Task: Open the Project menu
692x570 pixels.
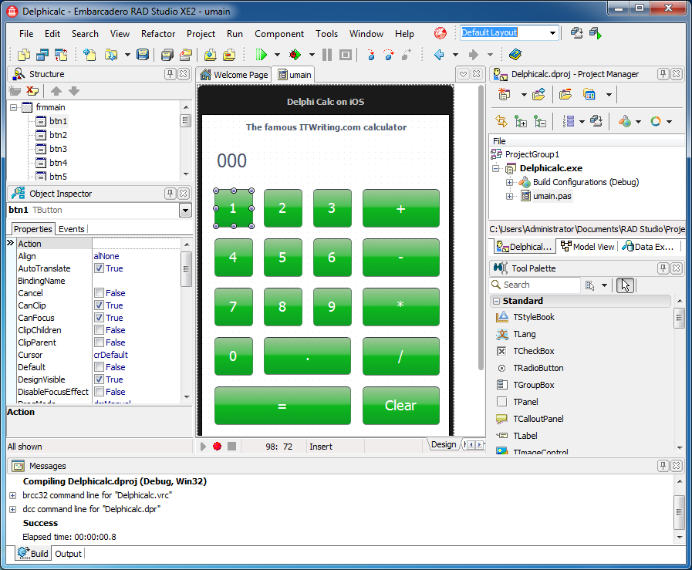Action: pyautogui.click(x=201, y=33)
